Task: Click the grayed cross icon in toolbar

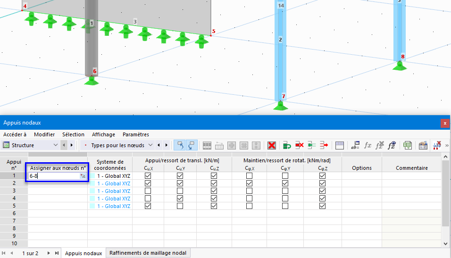Action: tap(244, 145)
